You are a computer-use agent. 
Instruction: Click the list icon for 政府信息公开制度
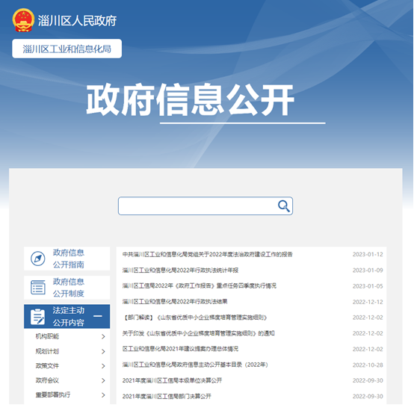(38, 287)
